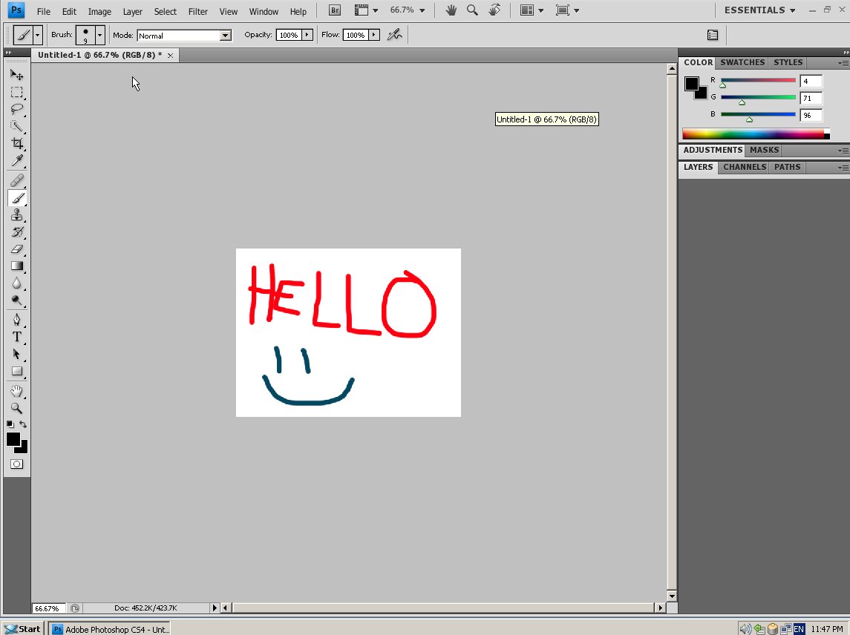850x635 pixels.
Task: Click the foreground color swatch in toolbox
Action: click(x=13, y=439)
